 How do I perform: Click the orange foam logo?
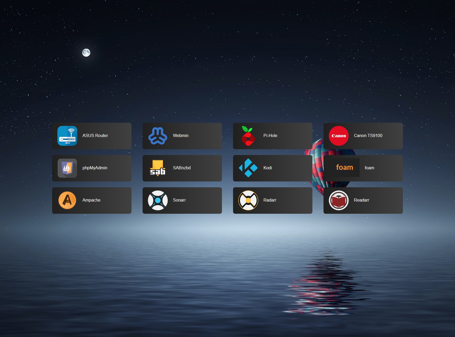(x=344, y=167)
